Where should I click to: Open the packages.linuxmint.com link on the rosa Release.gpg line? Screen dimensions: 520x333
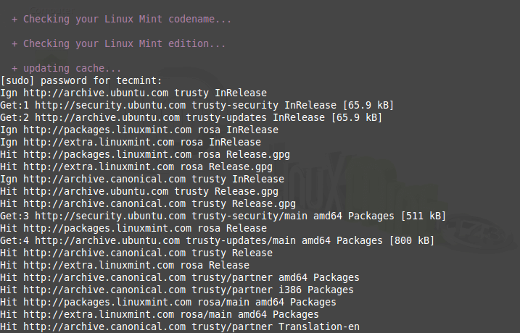pyautogui.click(x=108, y=154)
